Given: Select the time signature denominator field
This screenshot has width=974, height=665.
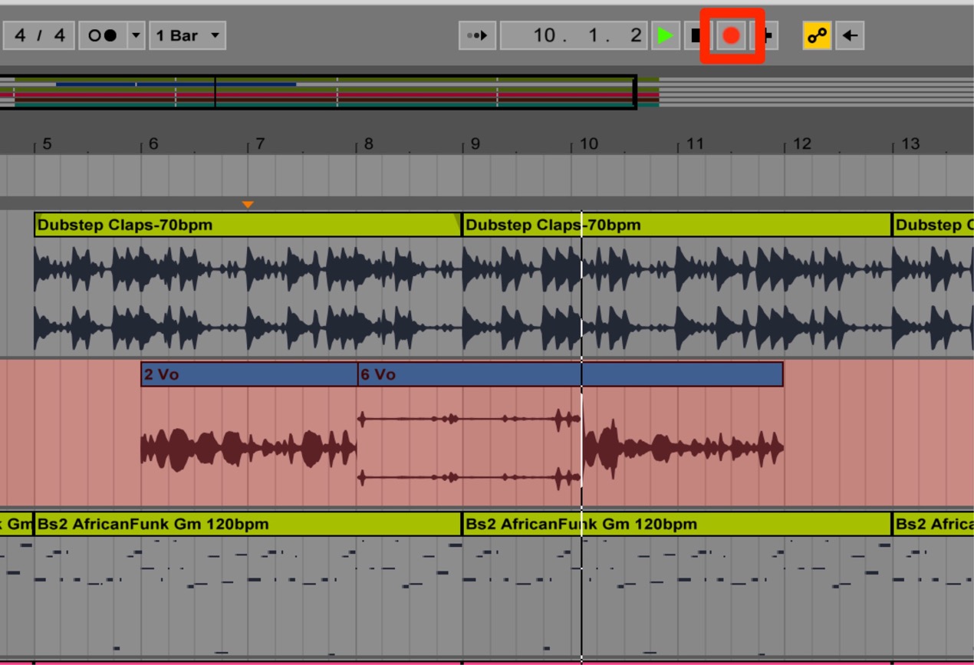Looking at the screenshot, I should (x=60, y=35).
